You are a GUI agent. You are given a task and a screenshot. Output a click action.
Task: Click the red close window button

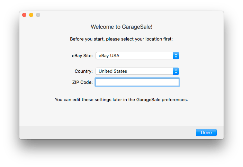point(24,15)
